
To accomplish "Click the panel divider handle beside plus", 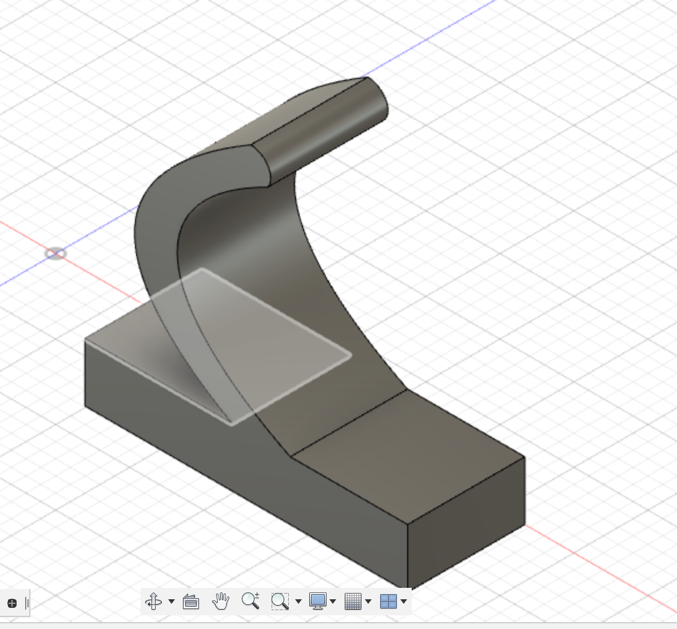I will 27,603.
